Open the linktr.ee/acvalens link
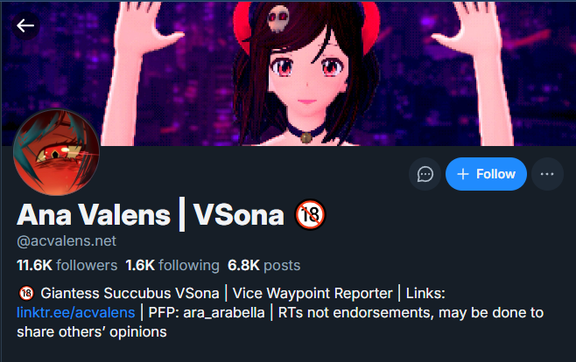 pos(75,313)
